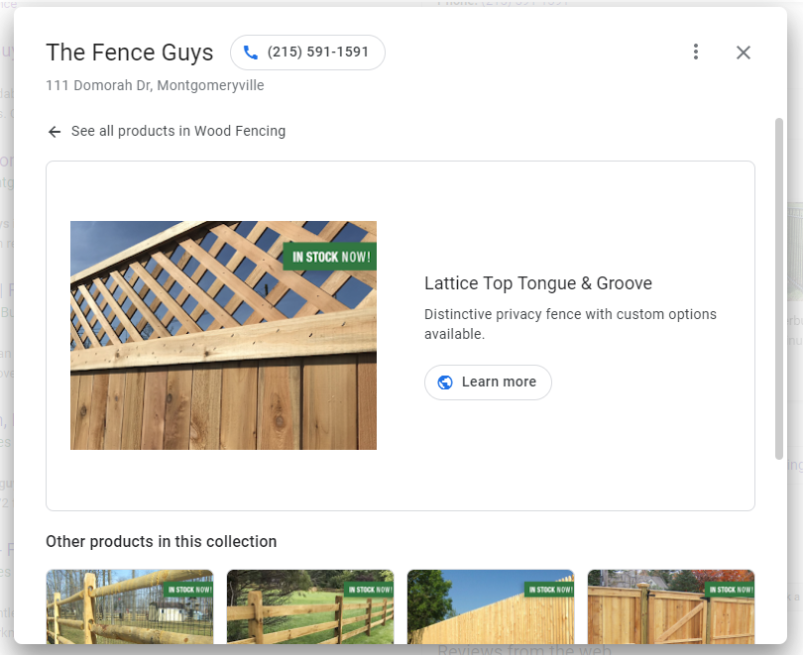803x655 pixels.
Task: Click the Lattice Top Tongue & Groove title
Action: [537, 283]
